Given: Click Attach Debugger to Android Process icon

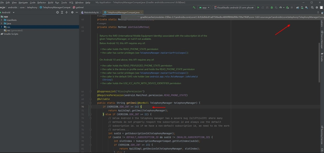Looking at the screenshot, I should [x=287, y=7].
